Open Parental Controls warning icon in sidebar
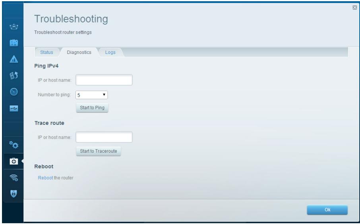This screenshot has width=360, height=224. 14,59
